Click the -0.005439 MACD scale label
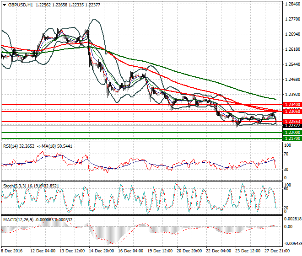The height and width of the screenshot is (256, 302). tap(291, 243)
